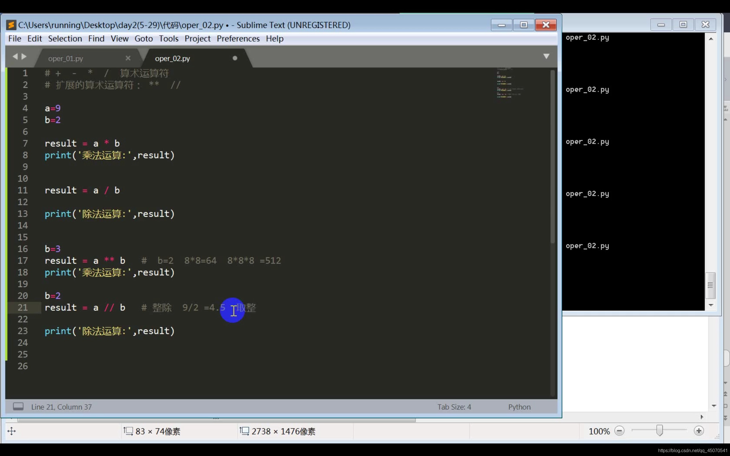Screen dimensions: 730x456
Task: Open the tab list dropdown arrow
Action: [546, 56]
